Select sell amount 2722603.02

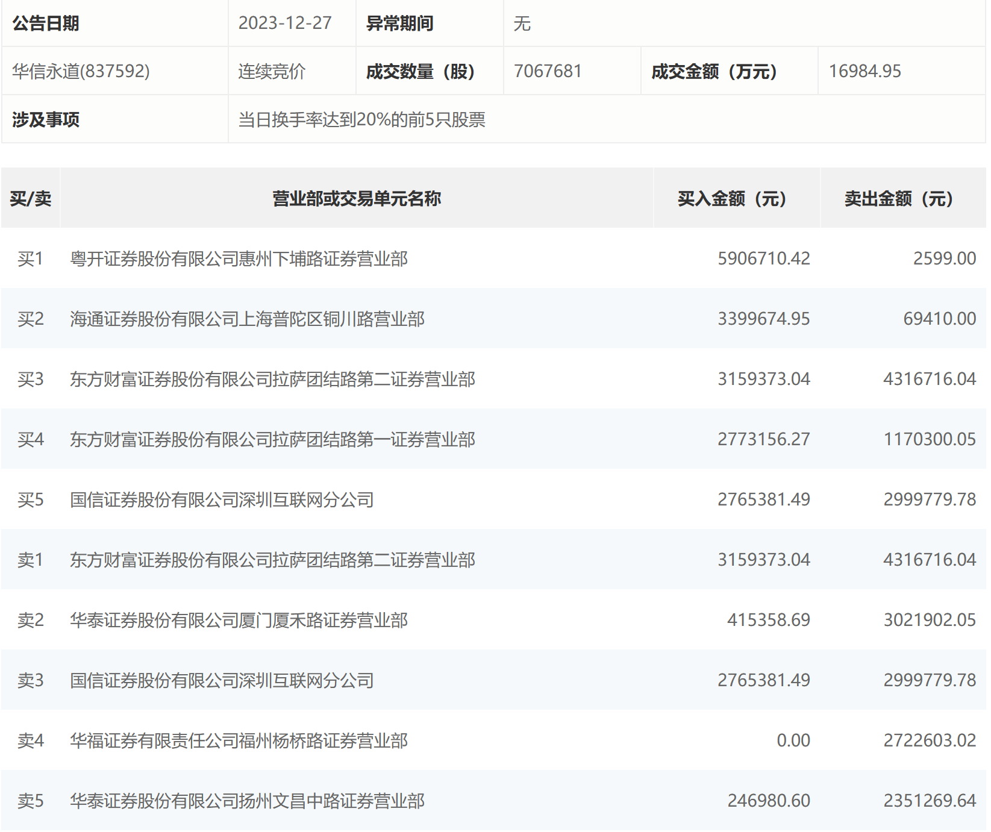[930, 740]
